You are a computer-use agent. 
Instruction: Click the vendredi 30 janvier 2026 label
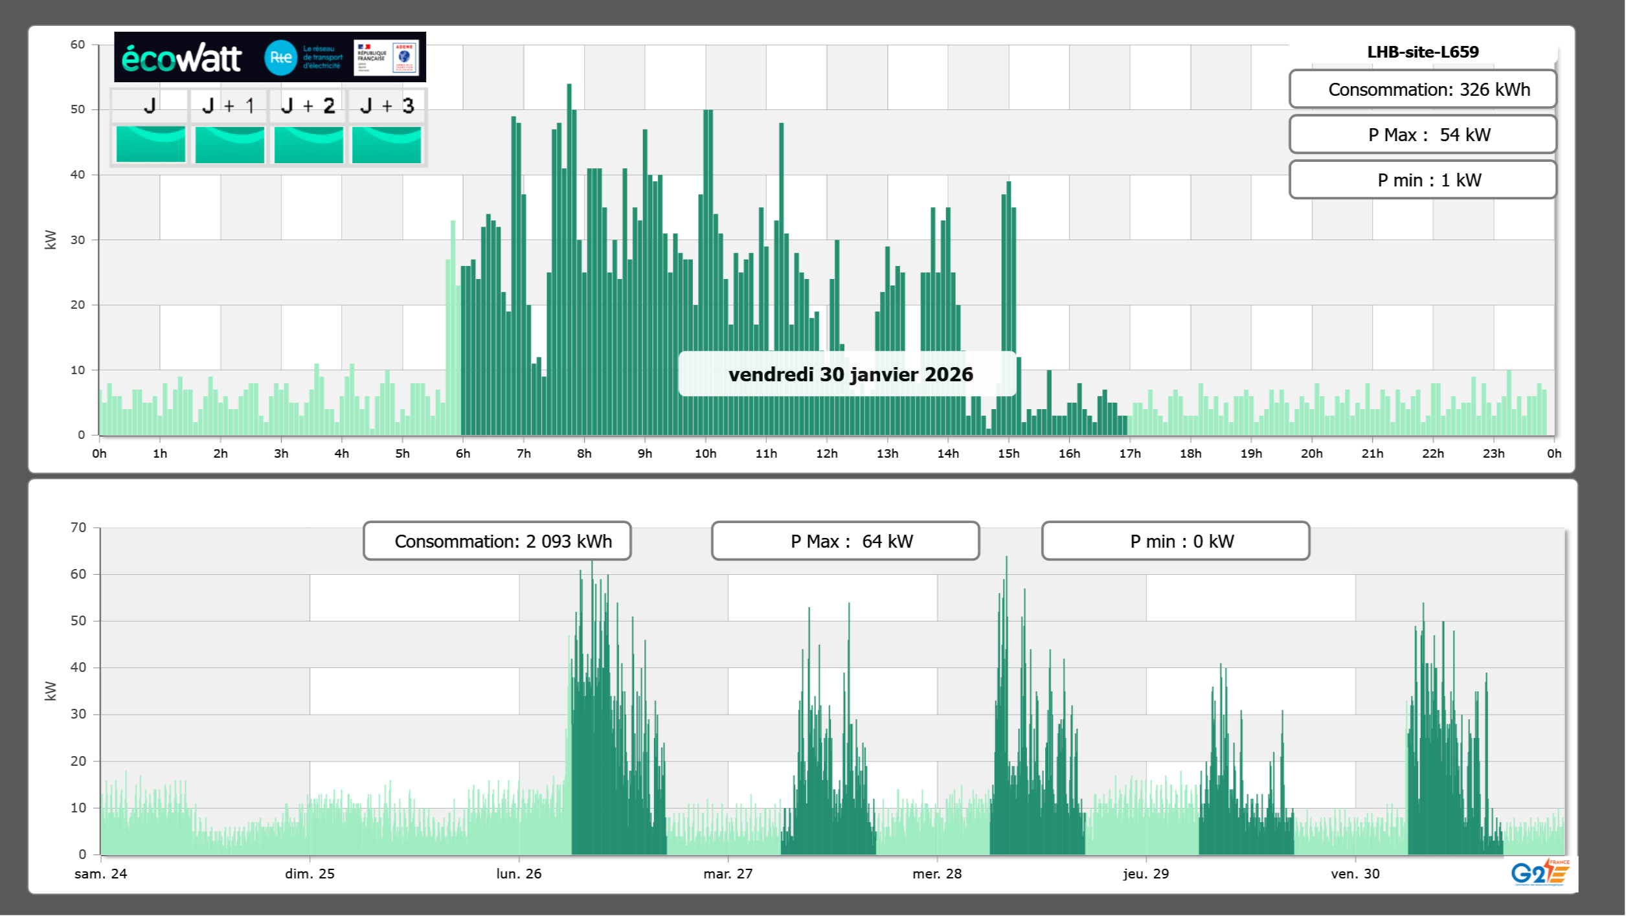(x=850, y=374)
